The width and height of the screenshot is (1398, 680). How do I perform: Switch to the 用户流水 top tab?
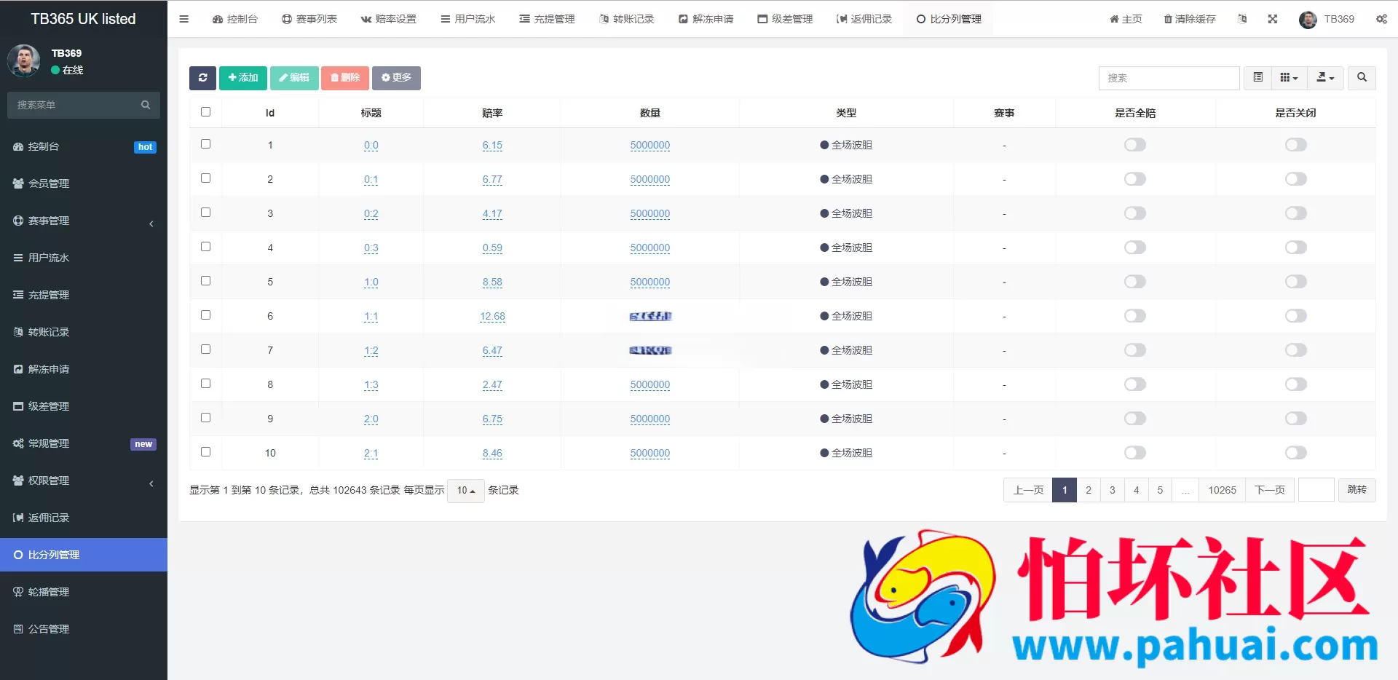[x=467, y=19]
